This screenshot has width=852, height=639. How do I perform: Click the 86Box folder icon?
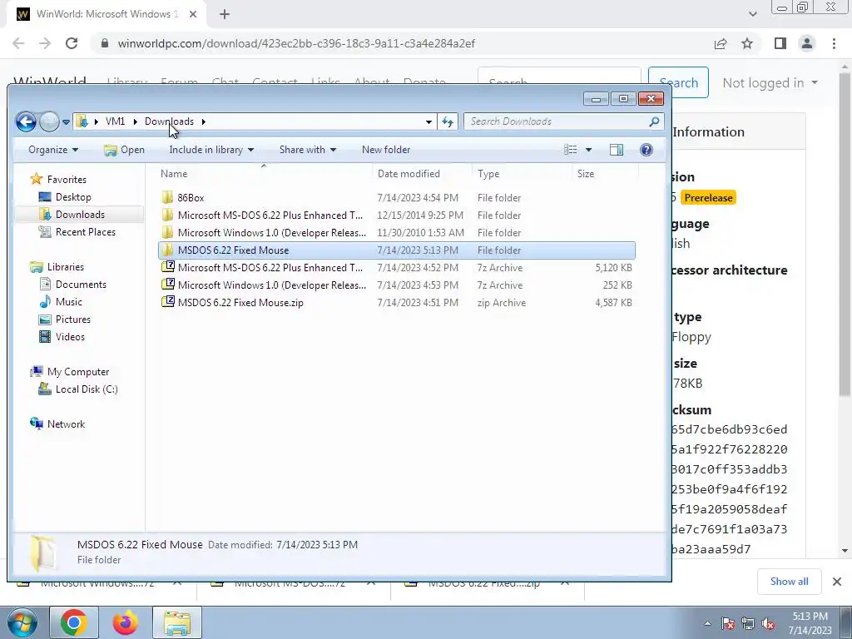point(168,198)
